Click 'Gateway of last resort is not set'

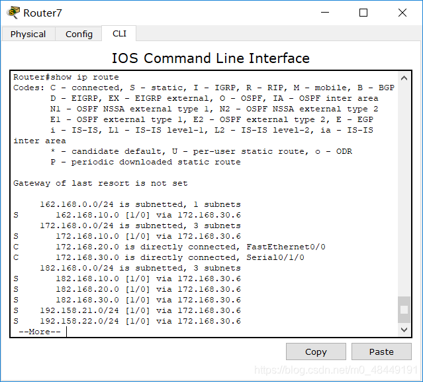pos(101,183)
